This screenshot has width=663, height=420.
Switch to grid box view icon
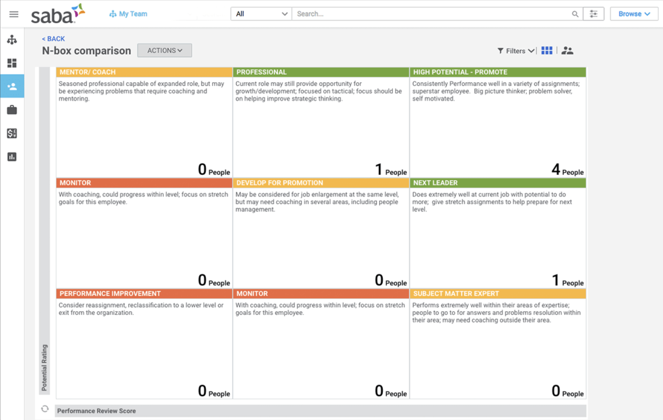pos(547,51)
